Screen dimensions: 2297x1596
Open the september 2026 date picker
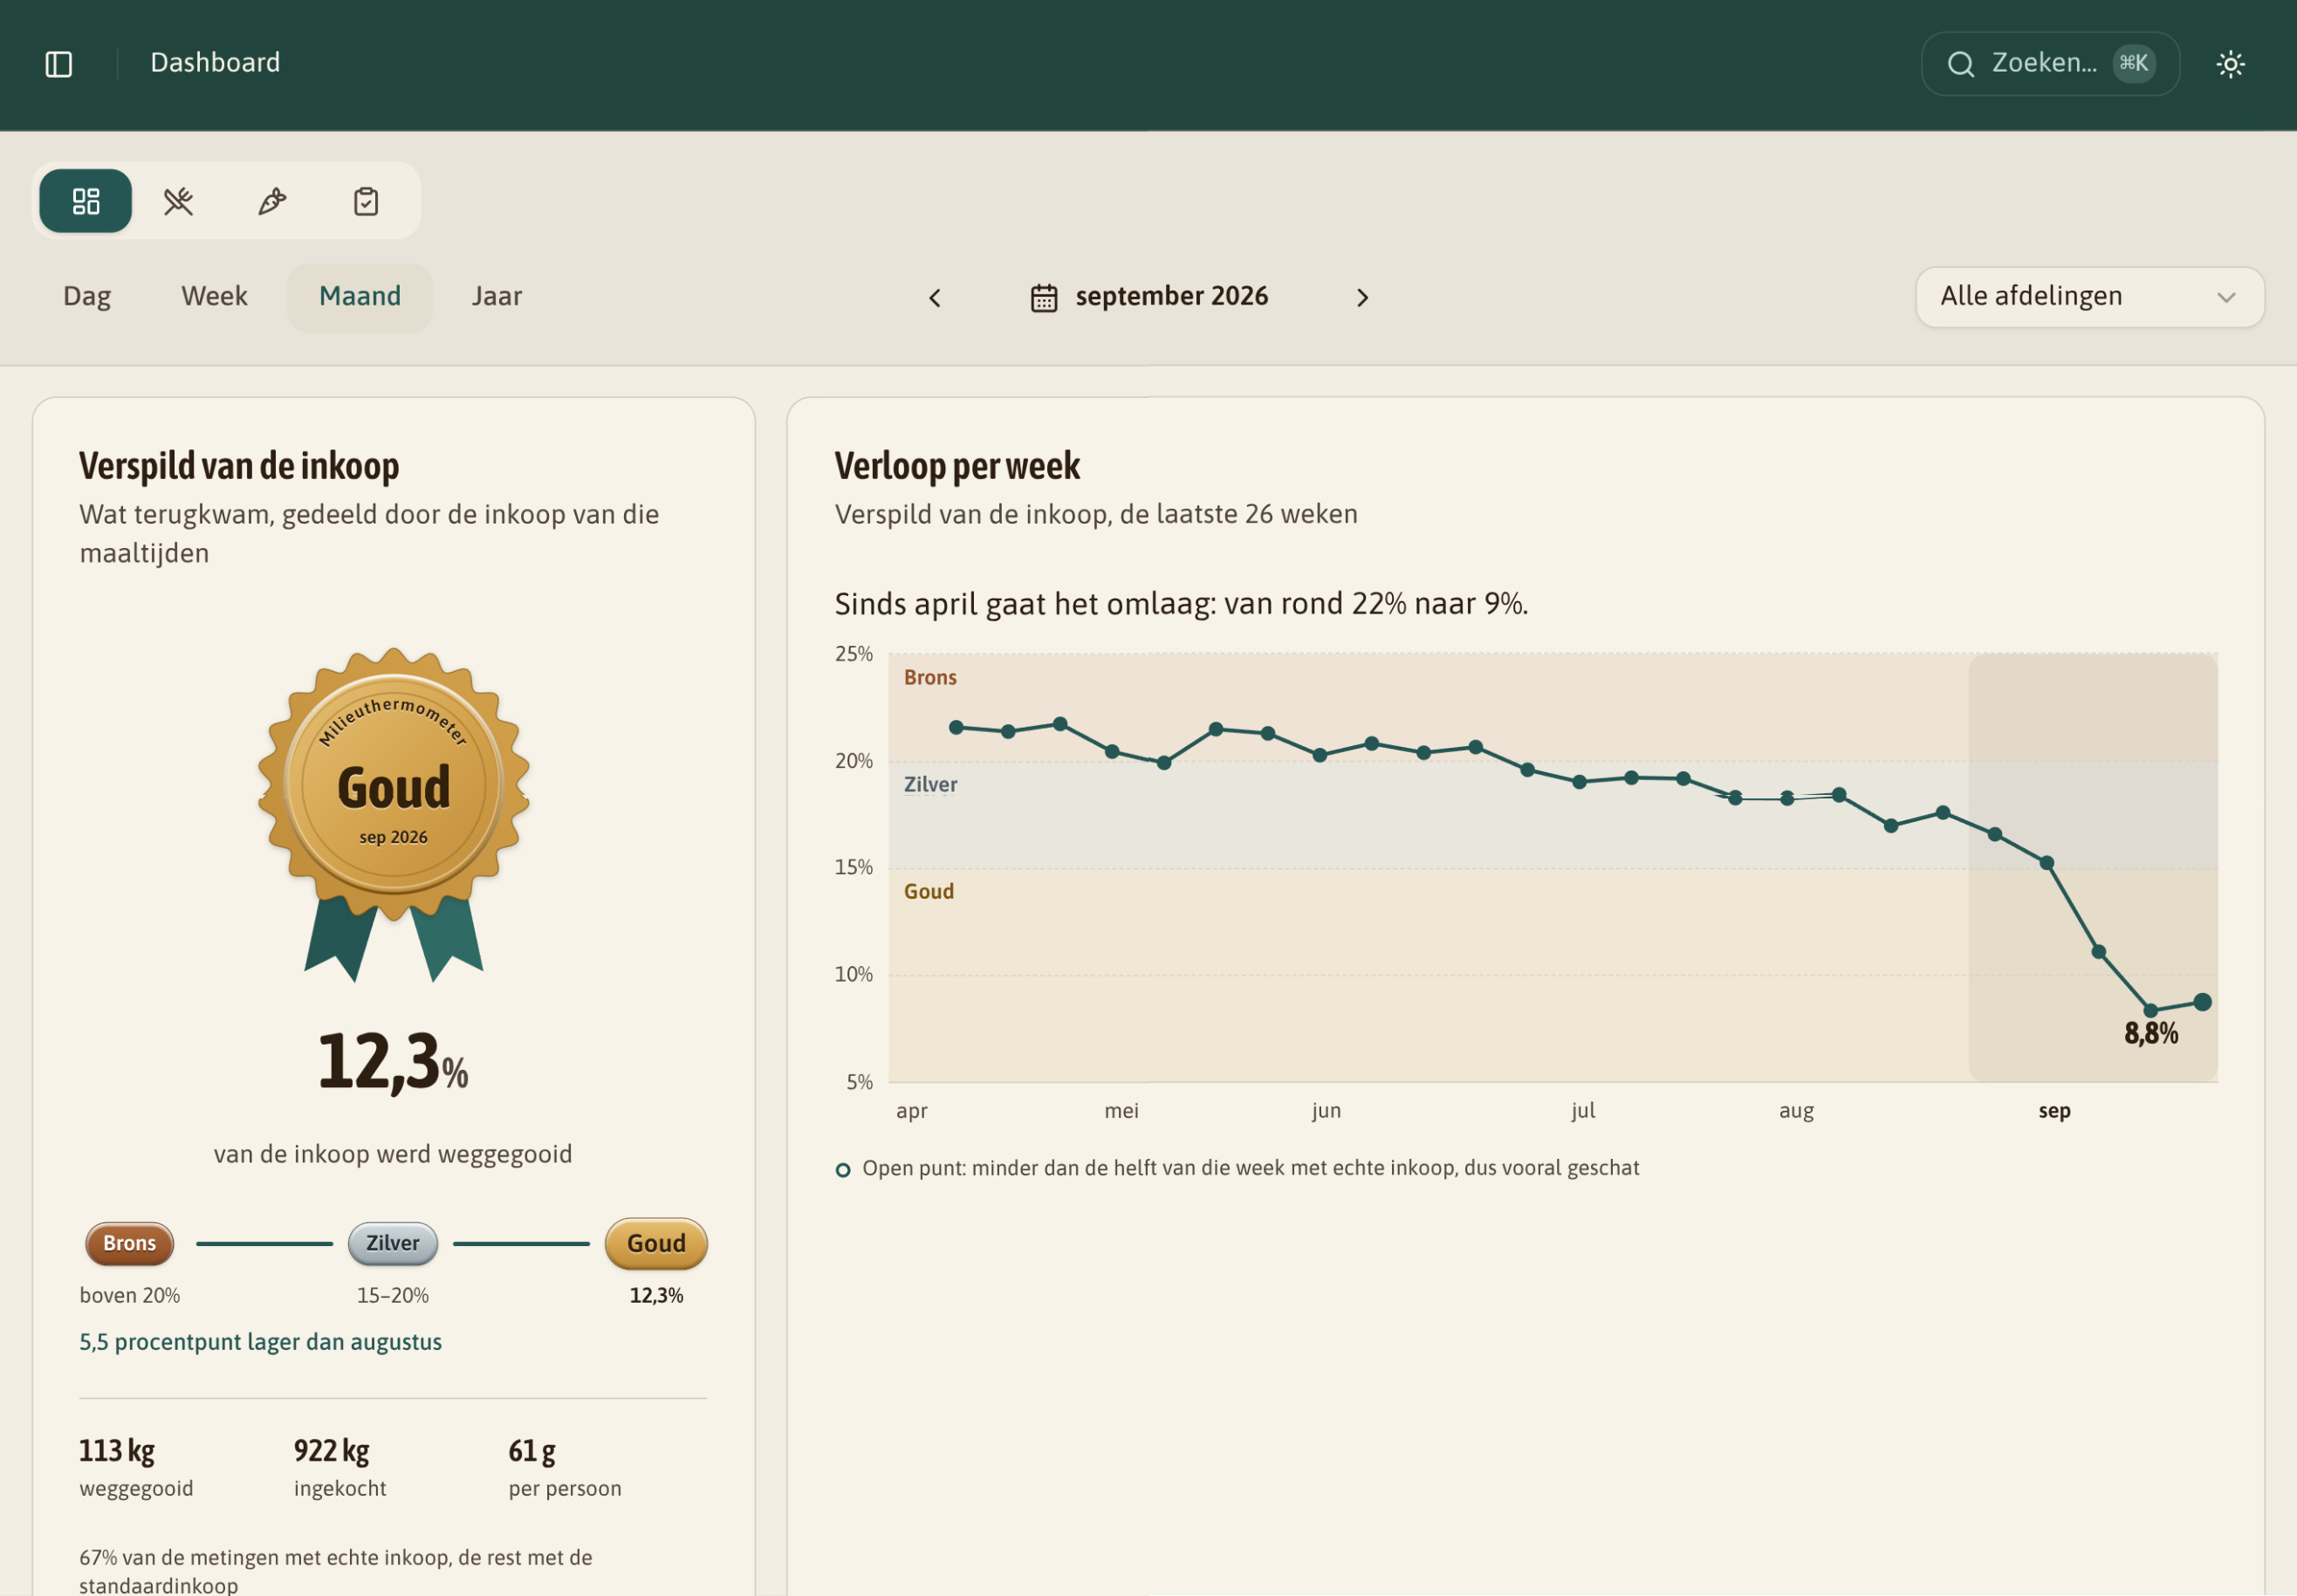(x=1150, y=297)
